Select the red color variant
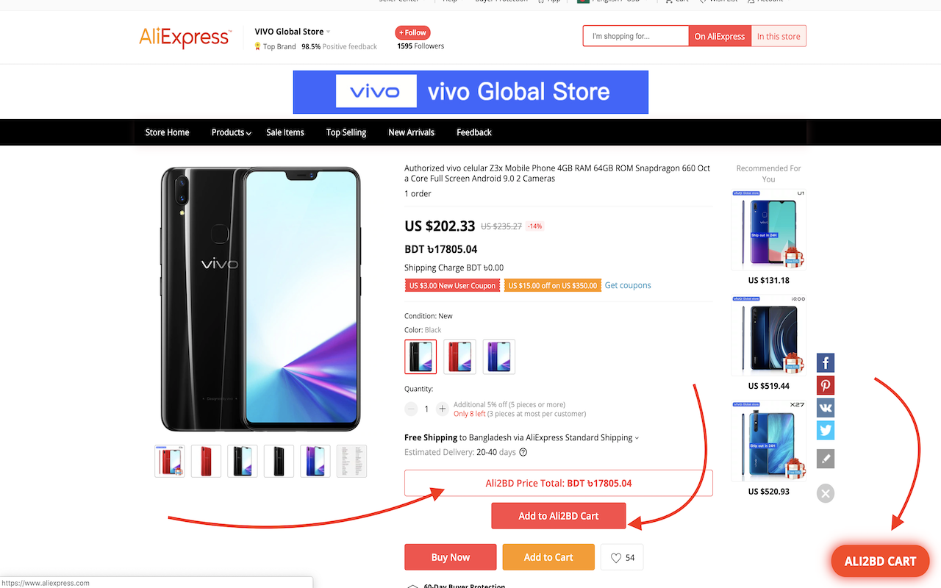This screenshot has height=588, width=941. (459, 356)
